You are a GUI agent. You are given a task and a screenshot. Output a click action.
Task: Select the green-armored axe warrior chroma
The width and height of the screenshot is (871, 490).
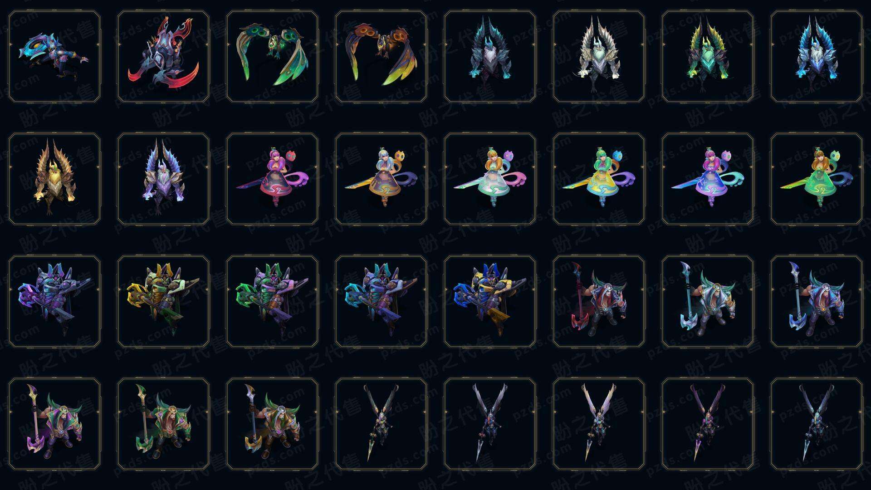click(x=163, y=424)
